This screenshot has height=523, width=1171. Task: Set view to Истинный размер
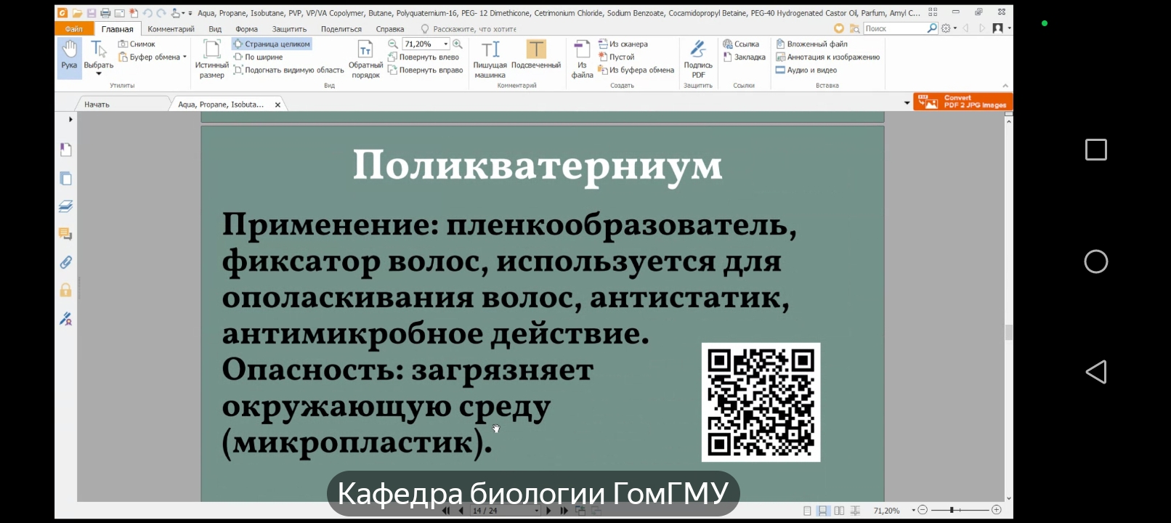point(211,59)
